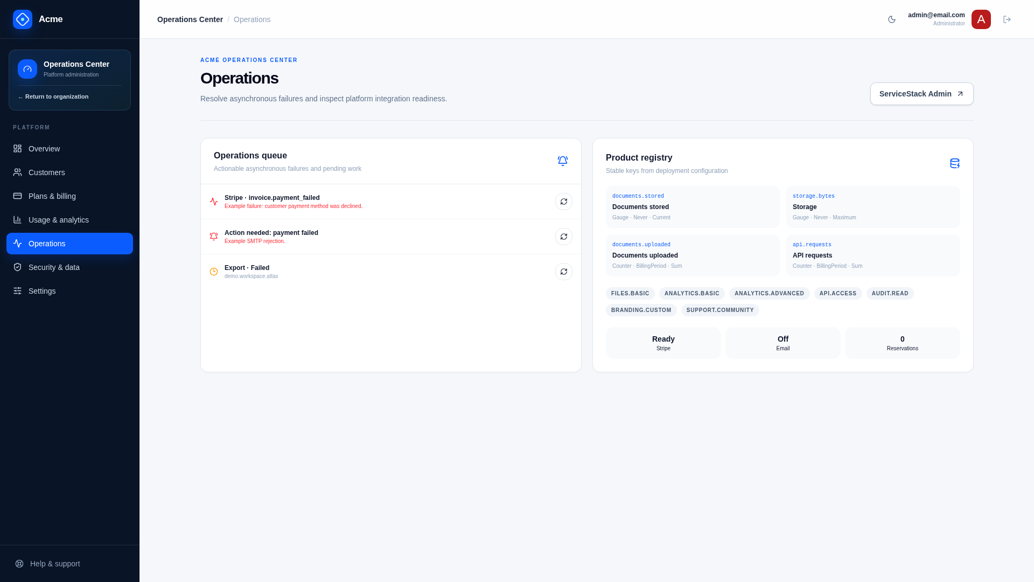
Task: Click the Acme logo icon
Action: click(x=23, y=19)
